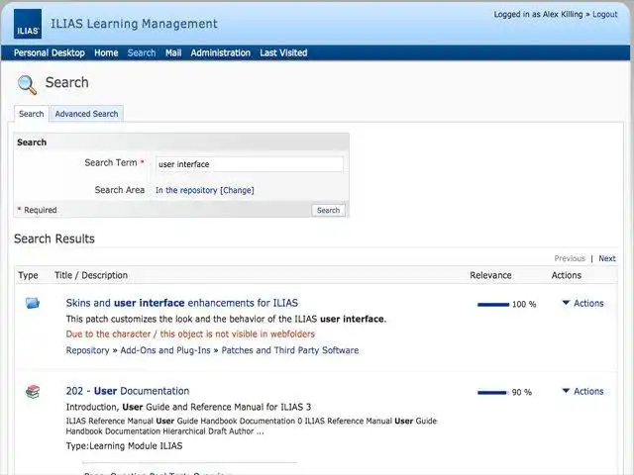The width and height of the screenshot is (634, 475).
Task: Click the webfolders visibility warning text
Action: pos(190,334)
